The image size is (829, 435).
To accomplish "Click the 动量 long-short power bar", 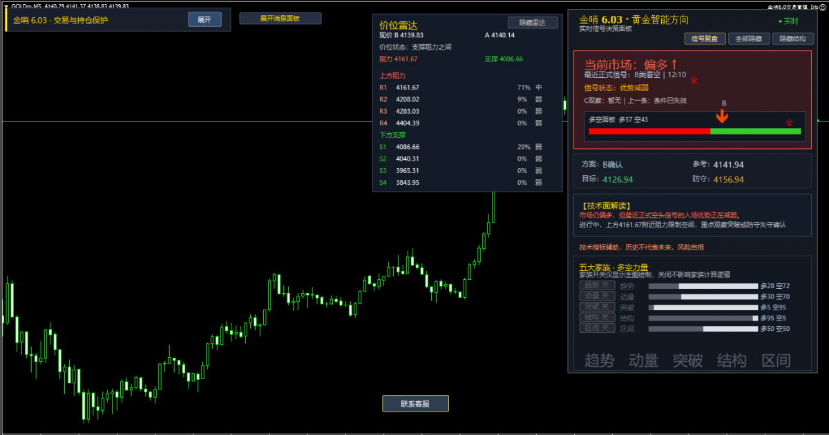I will point(703,296).
